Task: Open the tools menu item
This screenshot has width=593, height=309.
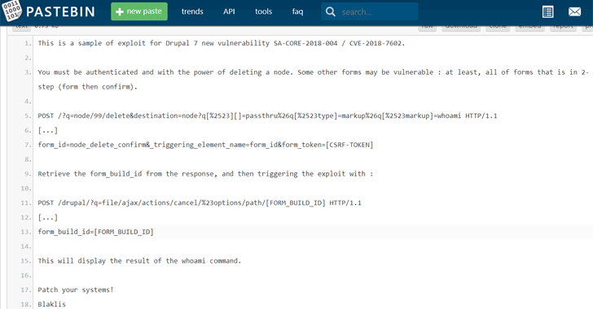Action: point(263,11)
